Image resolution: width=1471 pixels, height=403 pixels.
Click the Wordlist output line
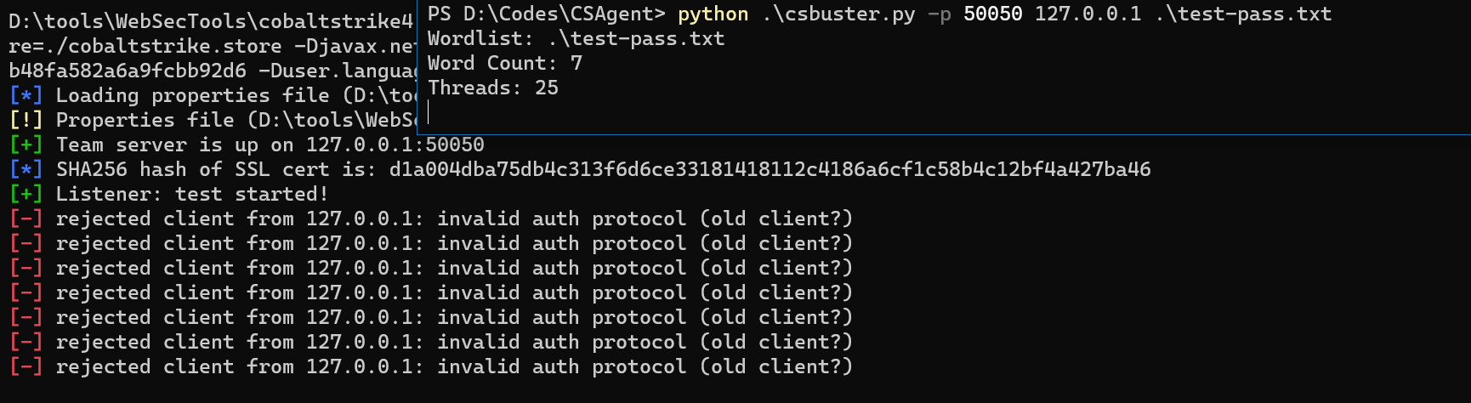click(576, 38)
